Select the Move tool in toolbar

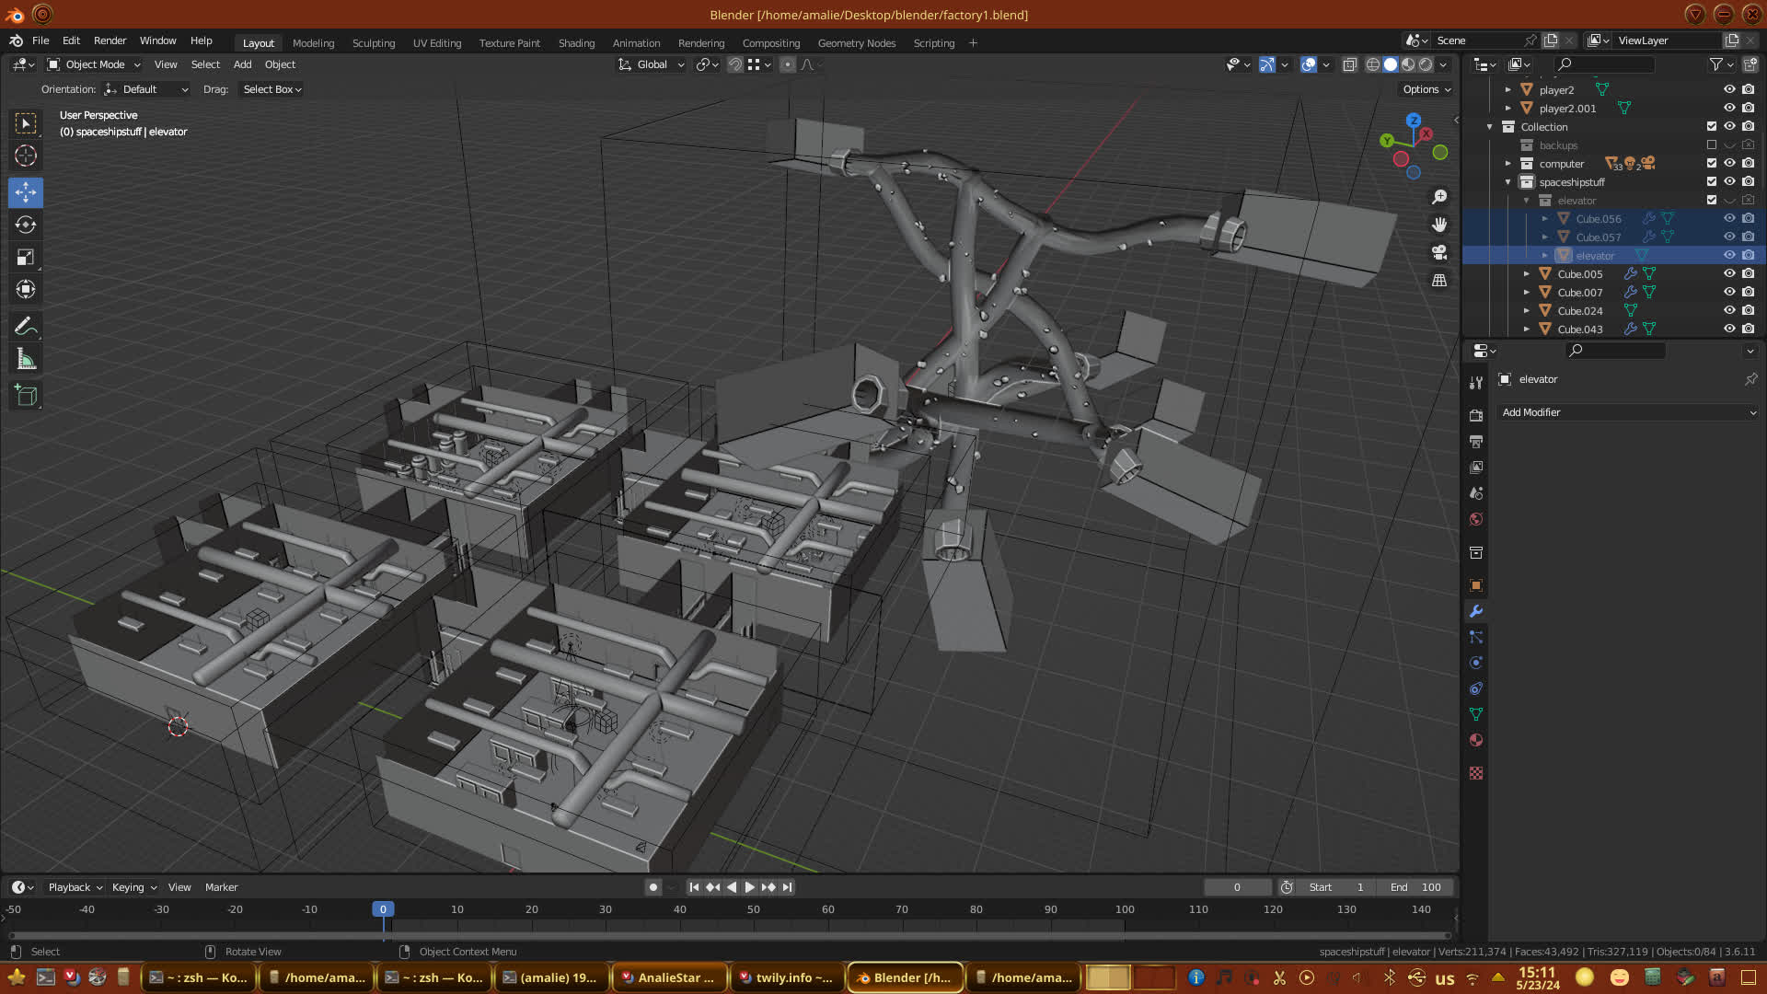click(x=26, y=192)
